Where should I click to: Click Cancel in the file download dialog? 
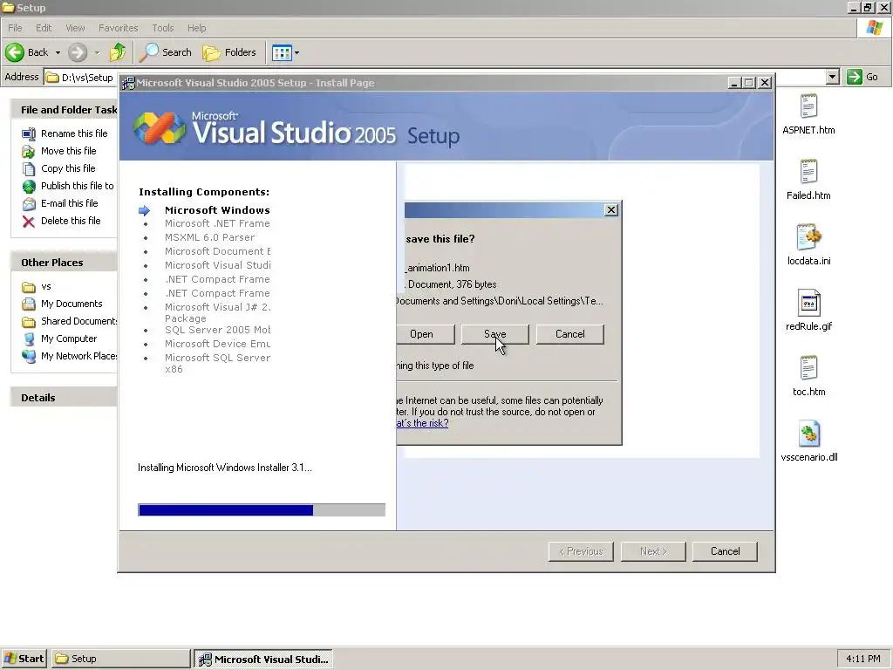(x=569, y=334)
